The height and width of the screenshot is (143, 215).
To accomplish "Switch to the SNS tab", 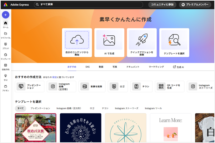I will pyautogui.click(x=87, y=67).
